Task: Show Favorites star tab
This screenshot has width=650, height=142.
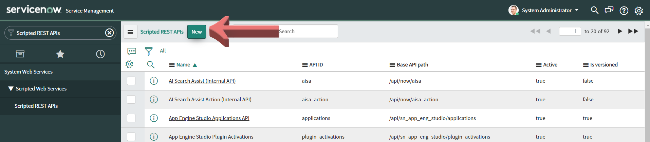Action: pyautogui.click(x=60, y=54)
